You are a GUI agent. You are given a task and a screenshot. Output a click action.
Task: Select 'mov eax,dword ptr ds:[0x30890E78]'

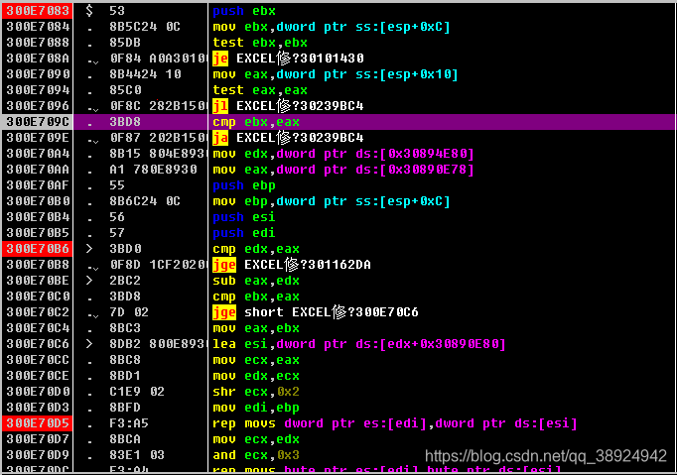coord(343,170)
